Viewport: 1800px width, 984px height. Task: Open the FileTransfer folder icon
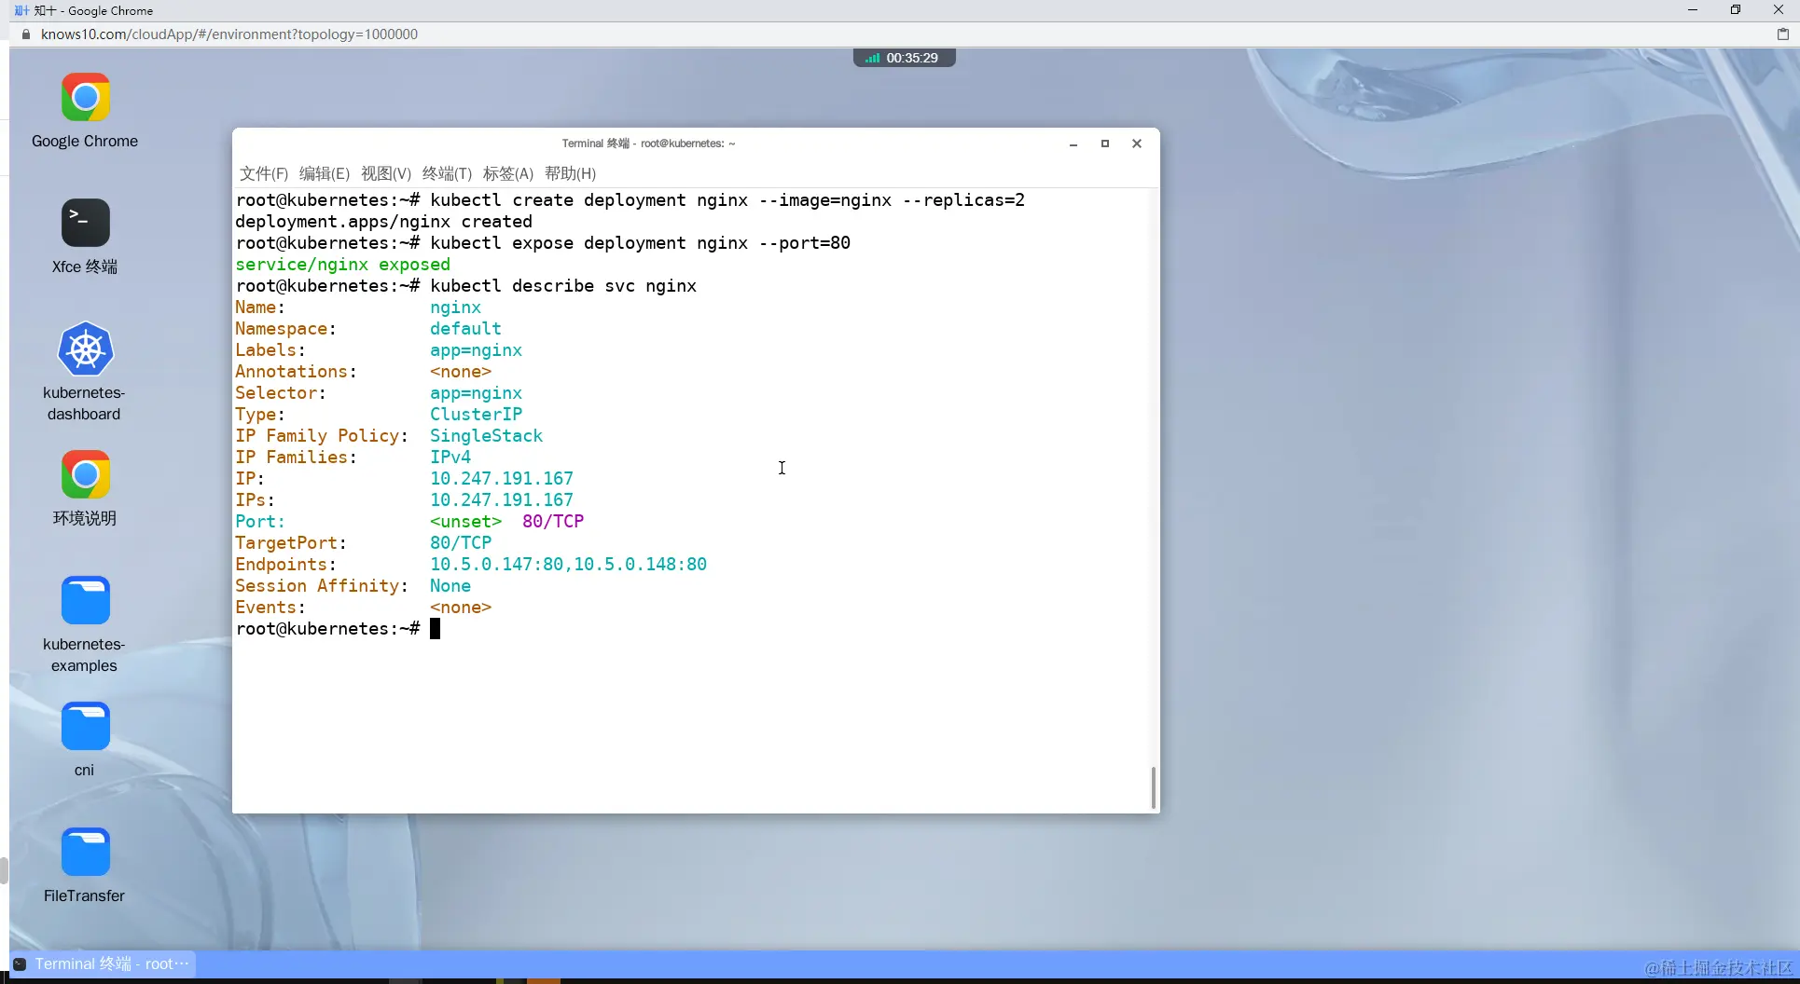point(85,853)
